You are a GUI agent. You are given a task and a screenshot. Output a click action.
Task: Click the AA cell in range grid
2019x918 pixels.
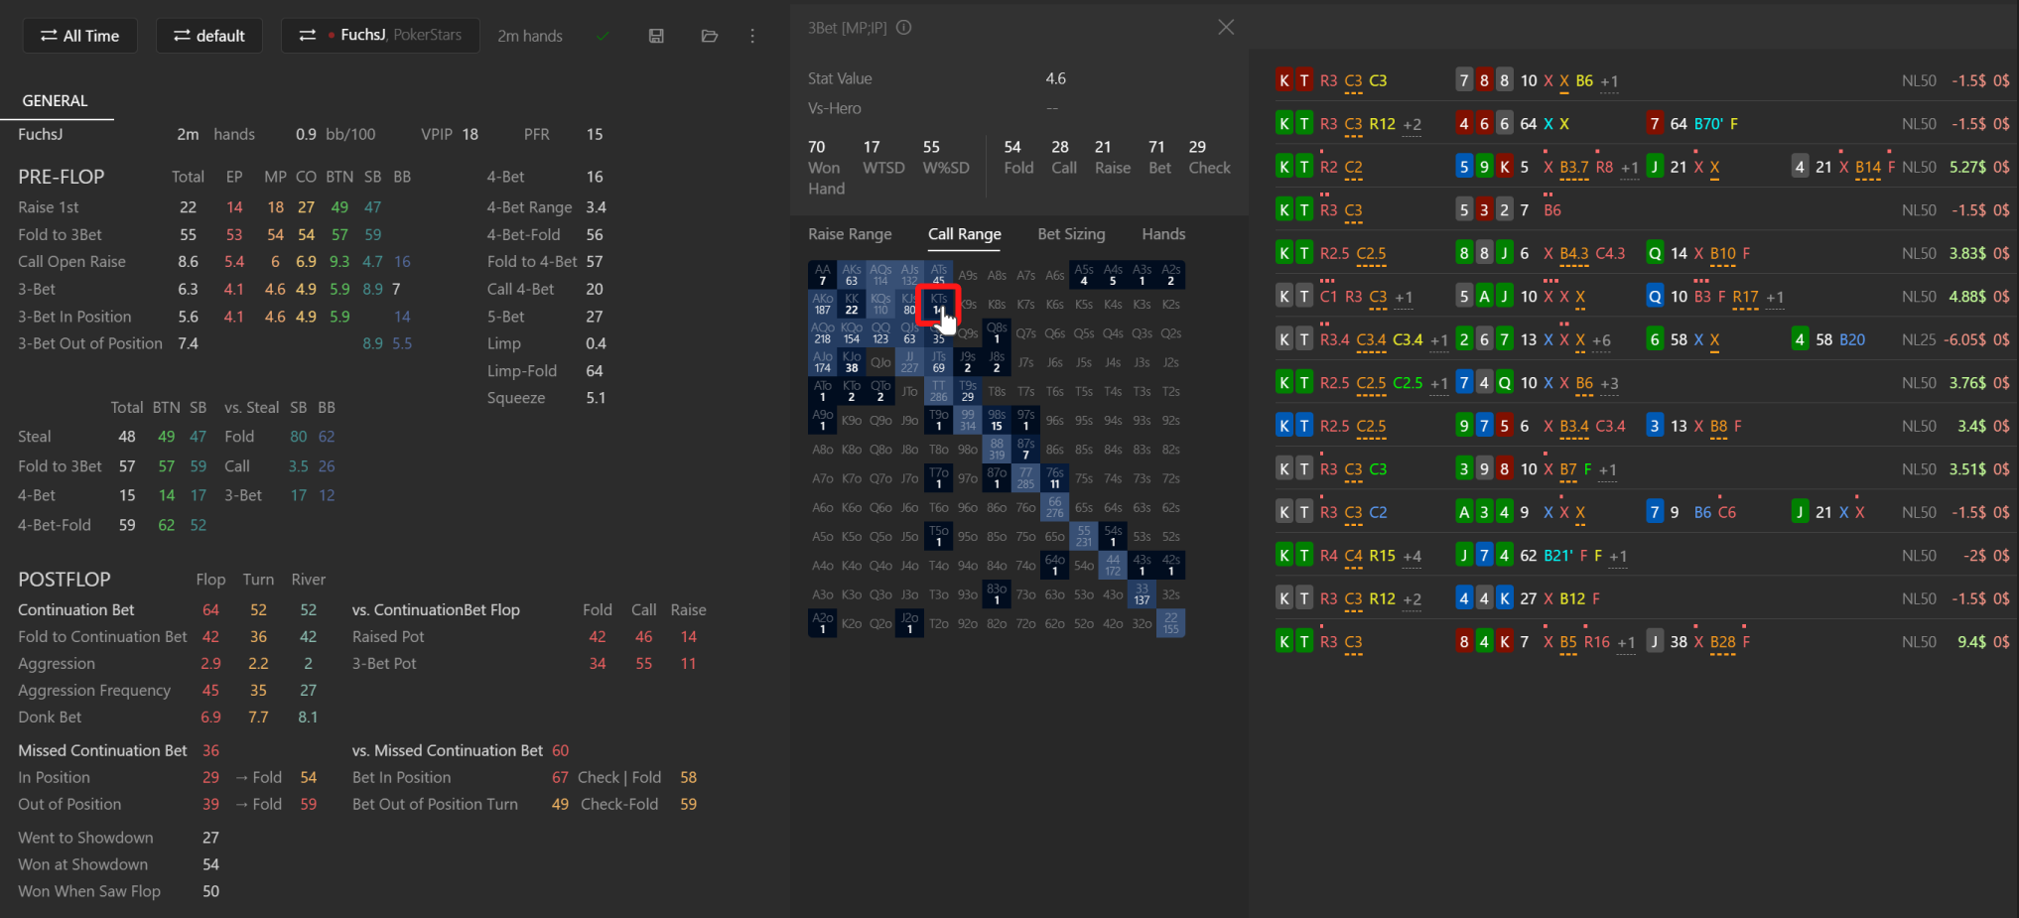pos(822,275)
